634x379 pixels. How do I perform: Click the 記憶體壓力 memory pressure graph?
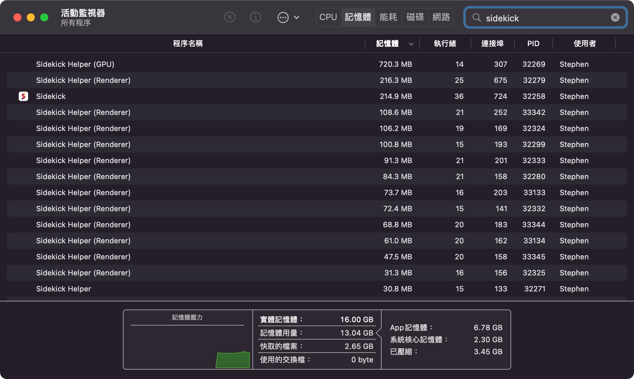pos(188,340)
